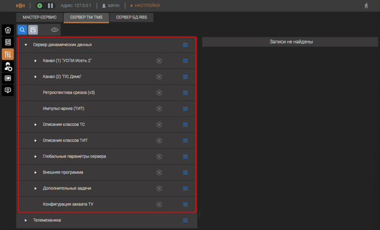Viewport: 380px width, 230px height.
Task: Select the orange sliders settings sidebar icon
Action: [8, 54]
